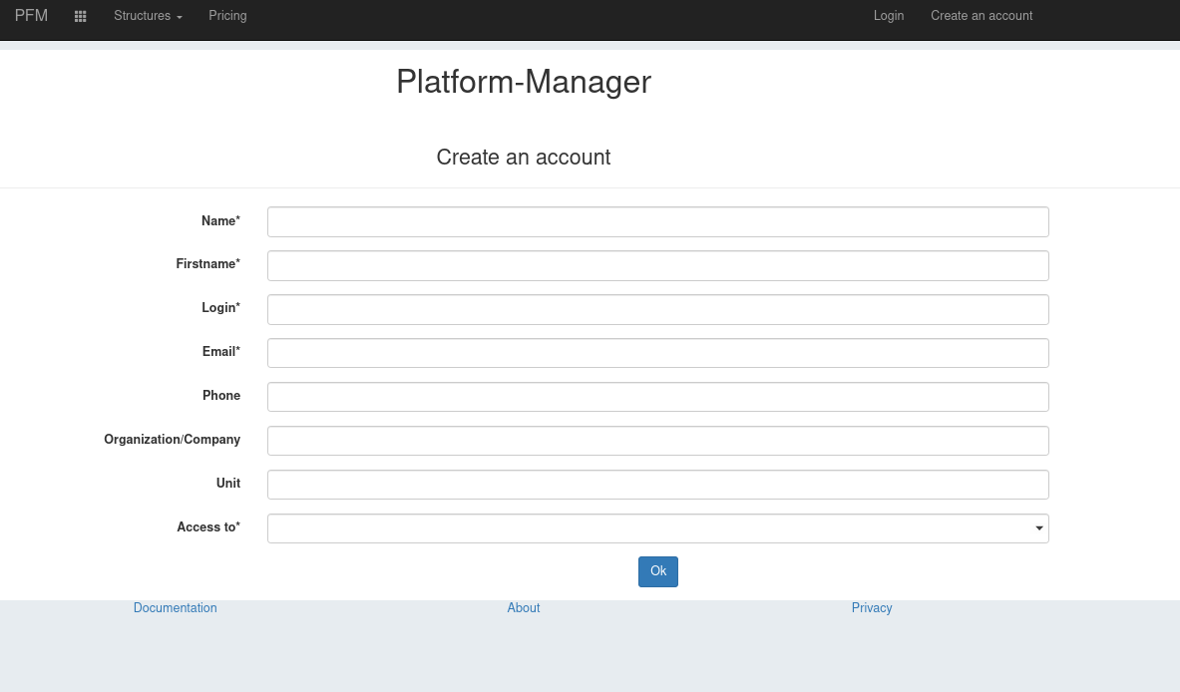The height and width of the screenshot is (692, 1180).
Task: Focus the Login input field
Action: pyautogui.click(x=657, y=309)
